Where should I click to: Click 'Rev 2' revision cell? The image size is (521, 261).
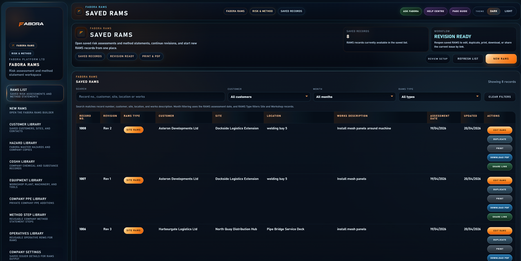pos(107,128)
